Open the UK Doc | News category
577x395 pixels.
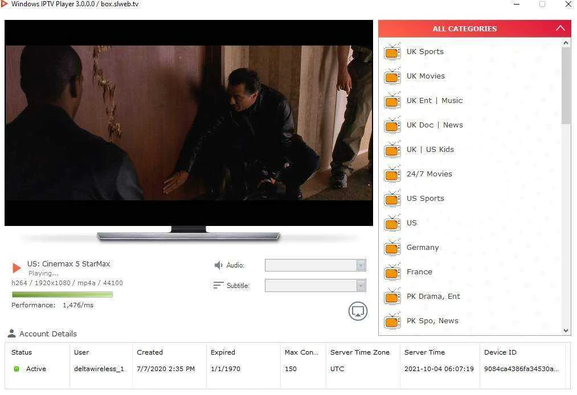pos(435,125)
